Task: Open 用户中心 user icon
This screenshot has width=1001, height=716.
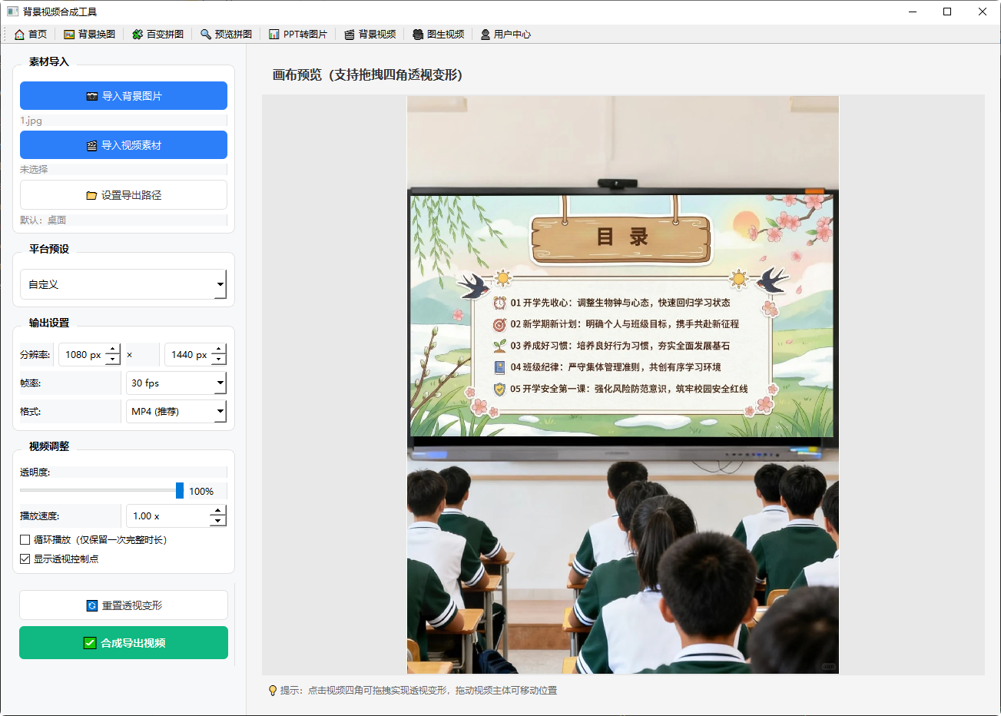Action: pos(486,35)
